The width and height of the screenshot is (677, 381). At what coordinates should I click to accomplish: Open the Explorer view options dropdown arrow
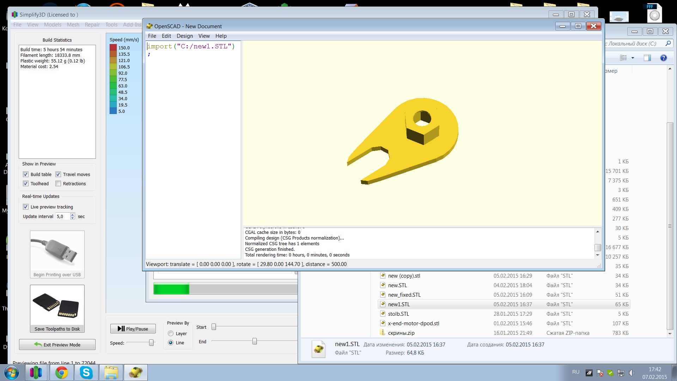pos(633,58)
